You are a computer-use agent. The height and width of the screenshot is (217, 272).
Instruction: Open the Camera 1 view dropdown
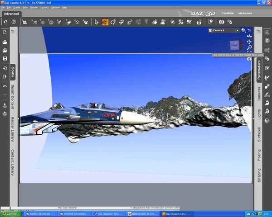click(224, 30)
